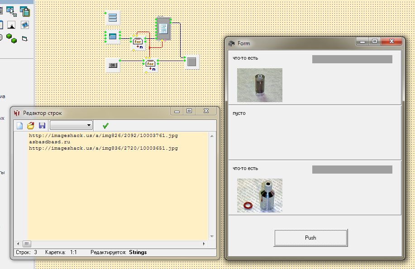Screen dimensions: 415x269
Task: Select the stacked-lines list node
Action: 113,18
